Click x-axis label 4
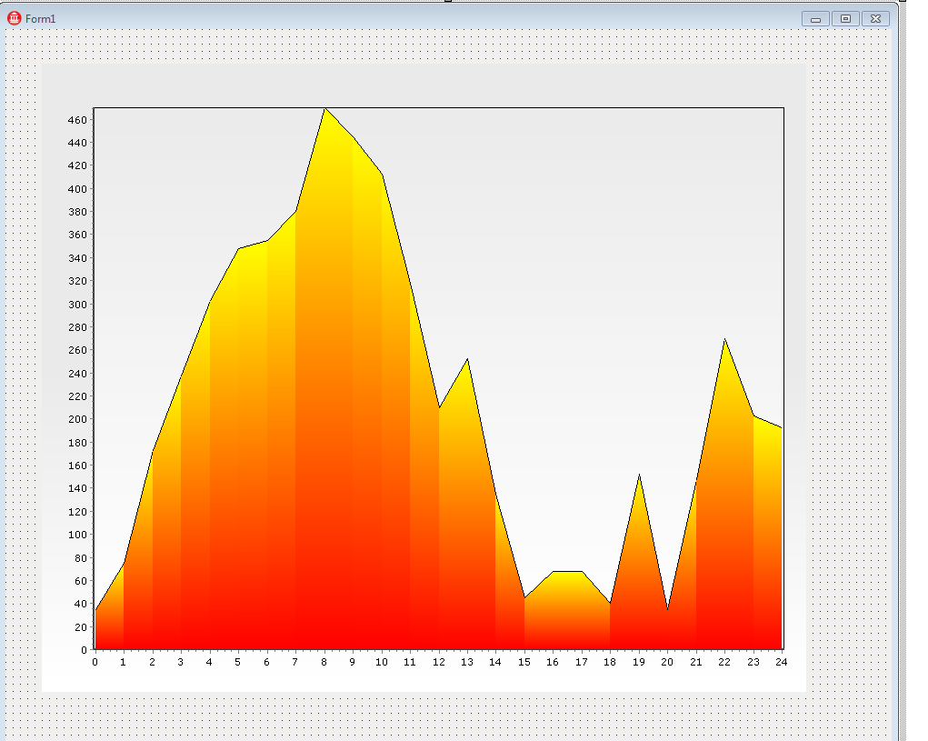The image size is (928, 741). pos(209,662)
